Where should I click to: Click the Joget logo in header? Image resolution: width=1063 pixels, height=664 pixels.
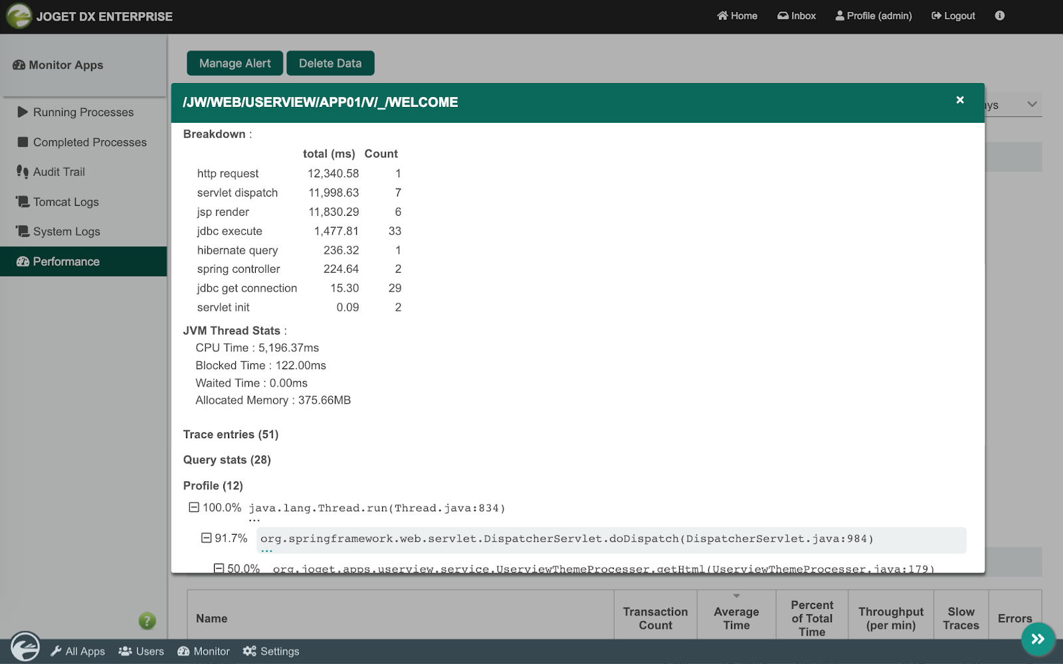19,16
